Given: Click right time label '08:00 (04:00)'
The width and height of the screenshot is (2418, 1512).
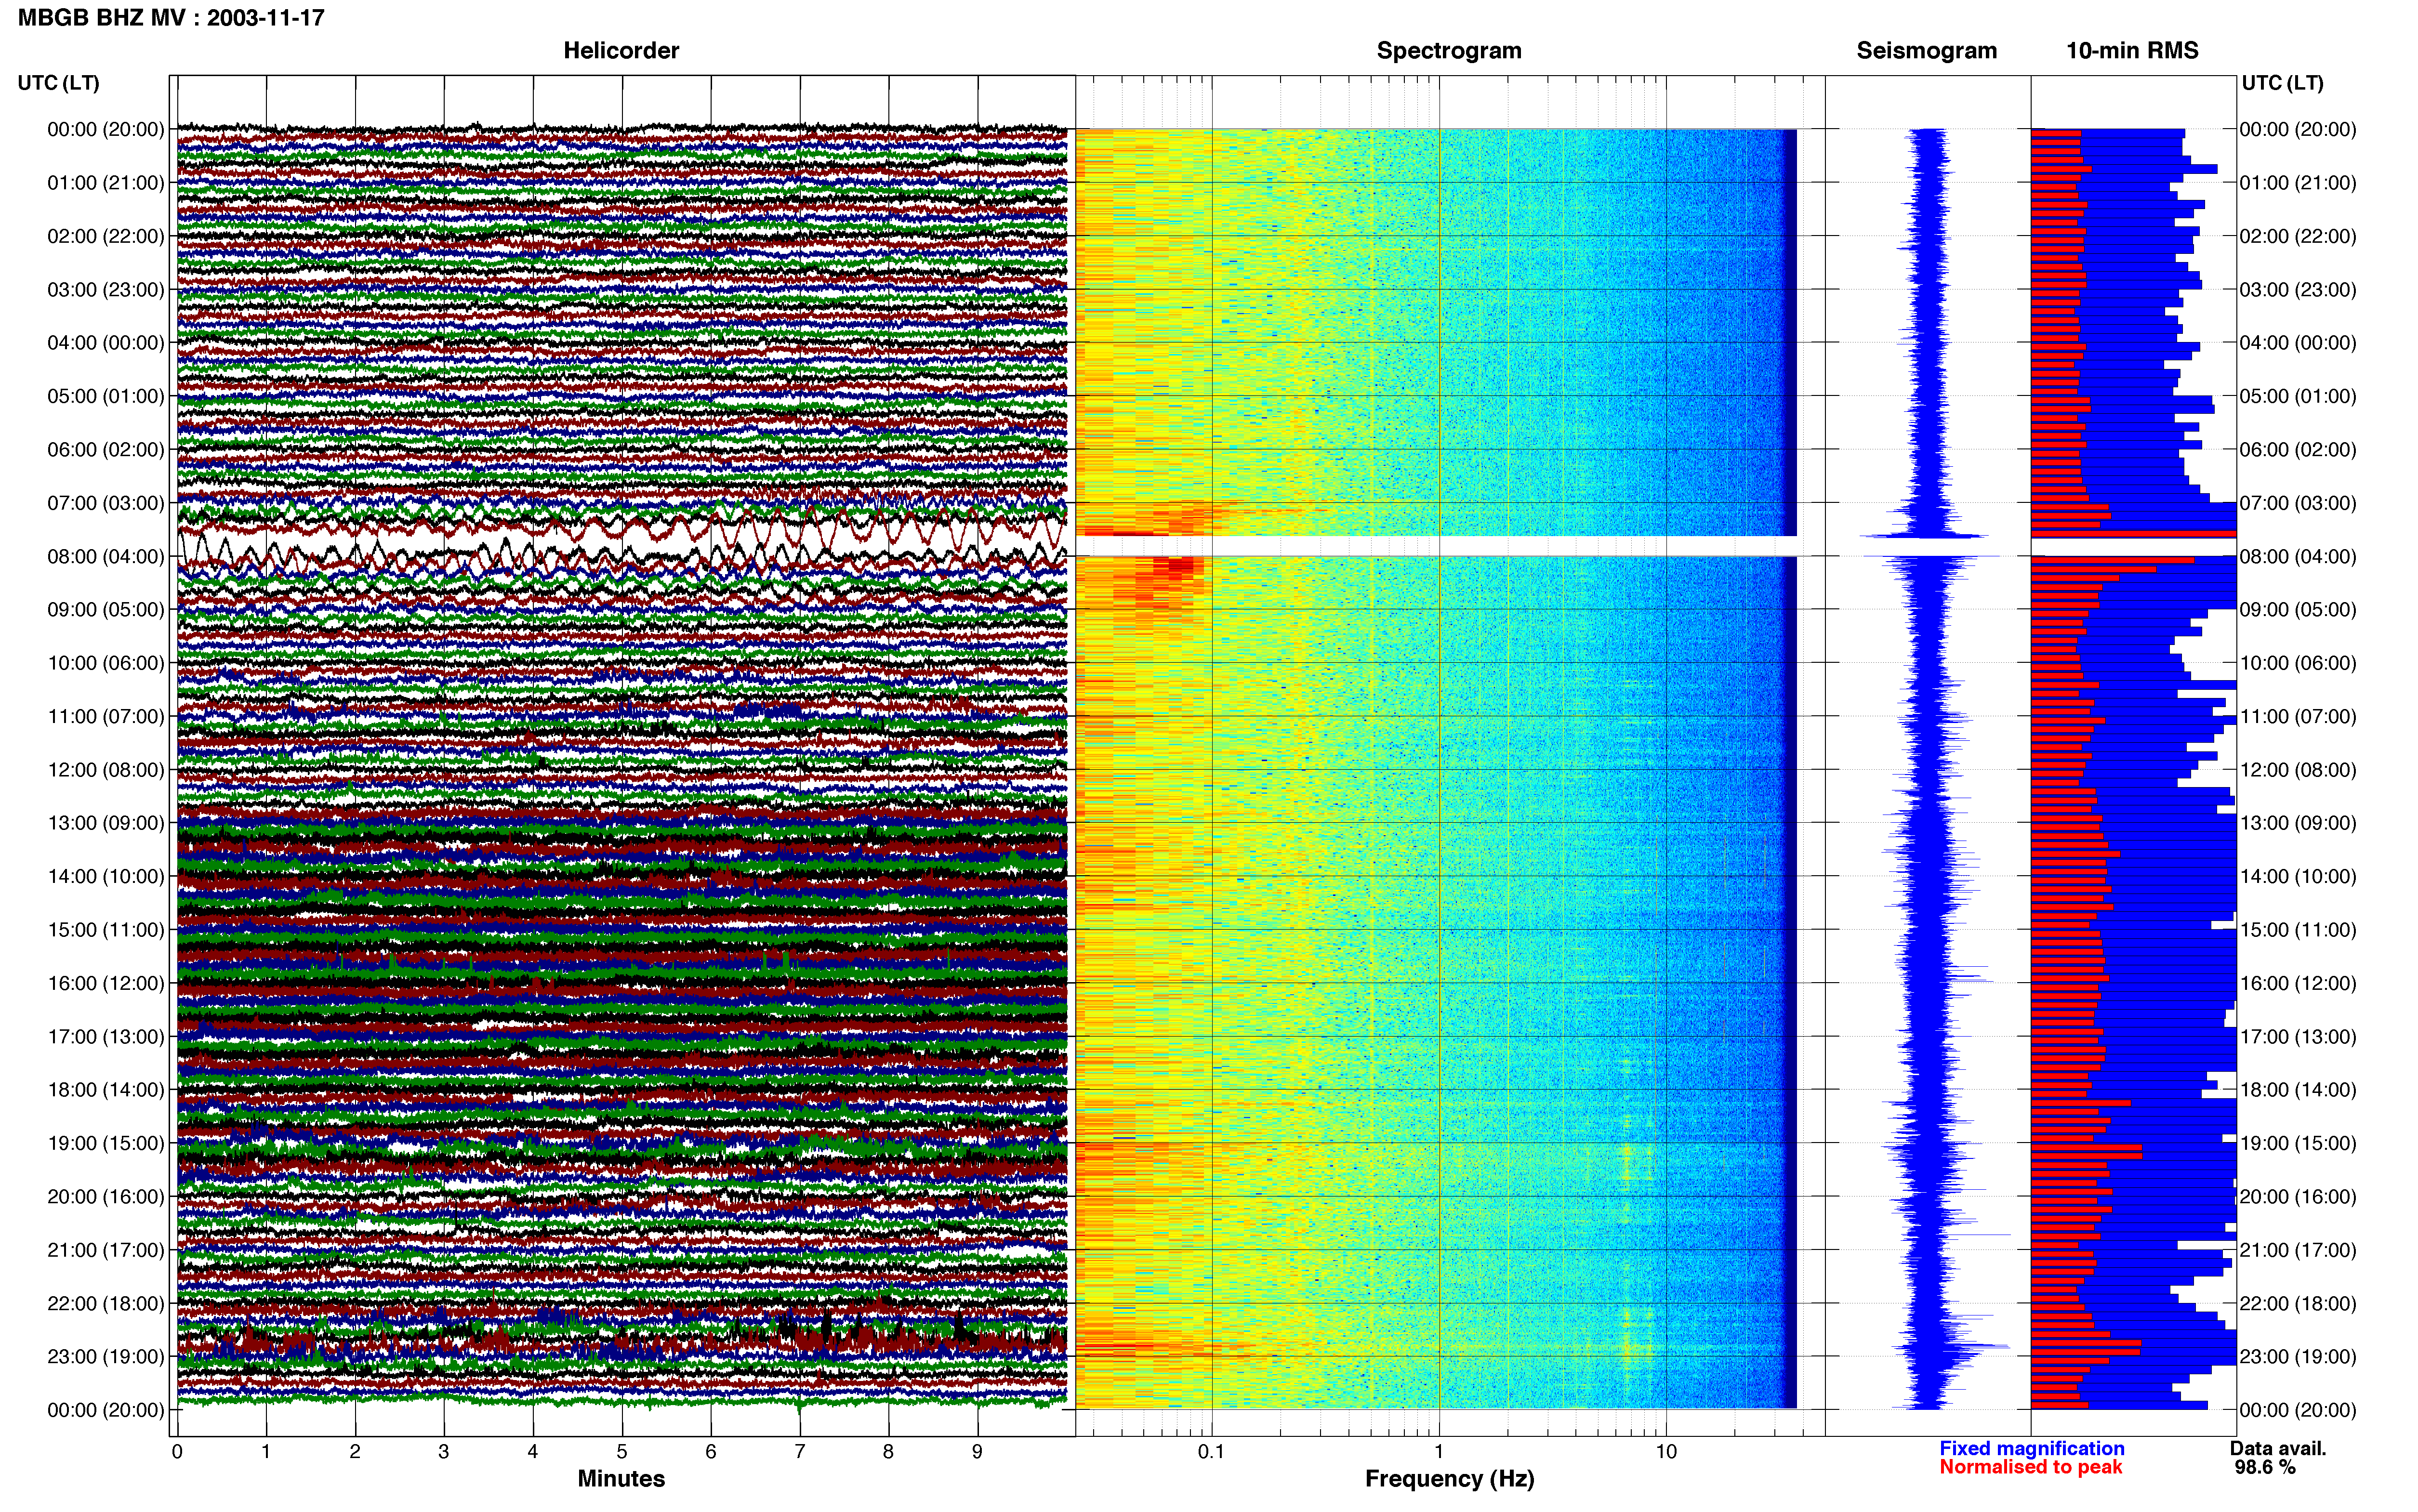Looking at the screenshot, I should click(2298, 556).
